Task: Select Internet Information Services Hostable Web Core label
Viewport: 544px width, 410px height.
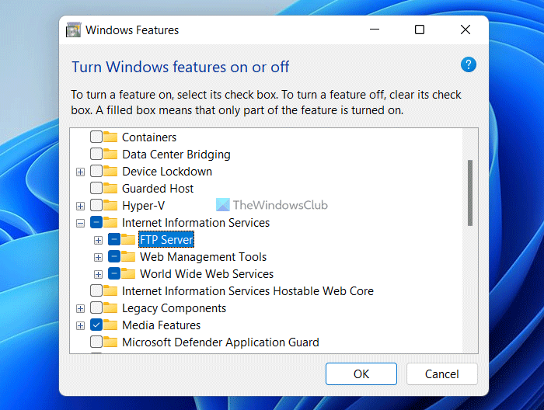Action: pos(248,290)
